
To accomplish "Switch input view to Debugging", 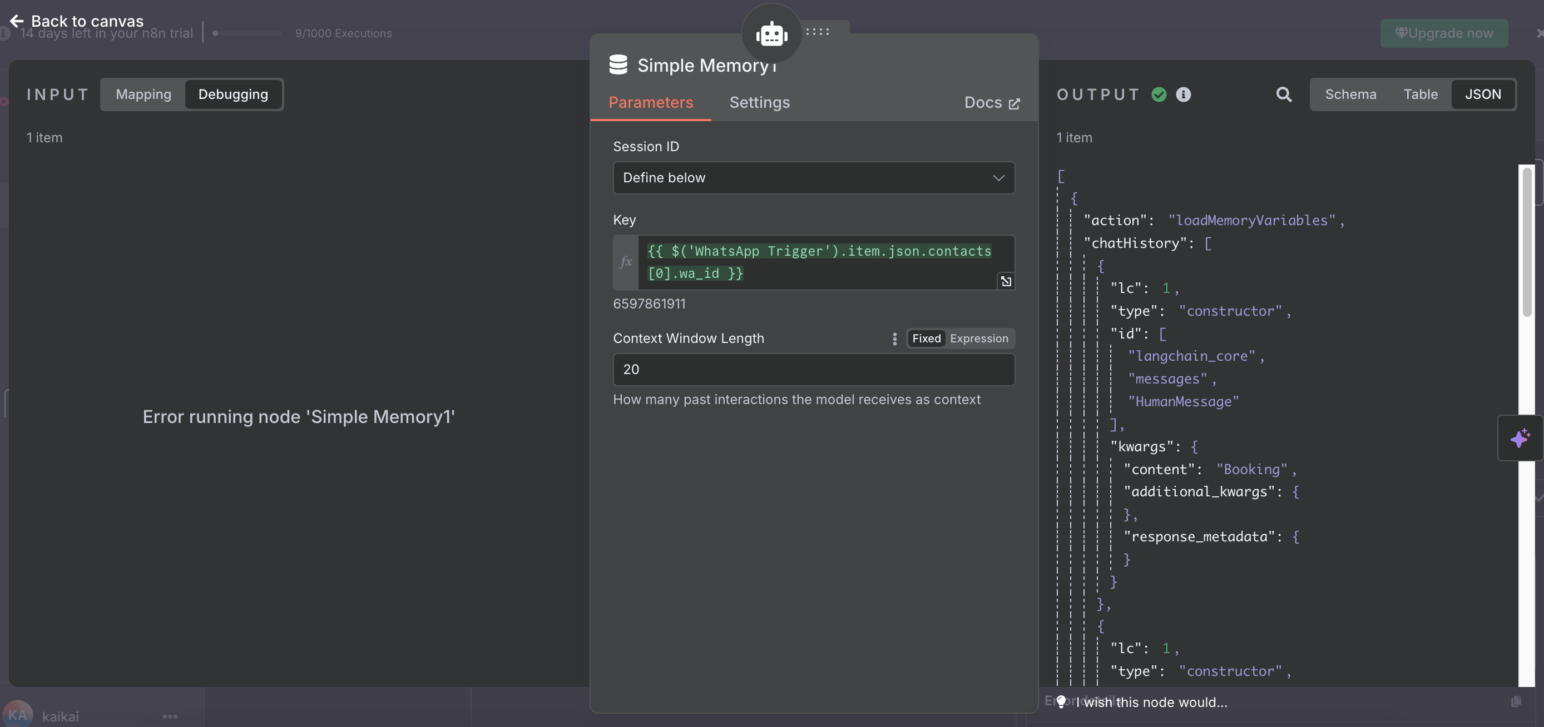I will tap(233, 94).
